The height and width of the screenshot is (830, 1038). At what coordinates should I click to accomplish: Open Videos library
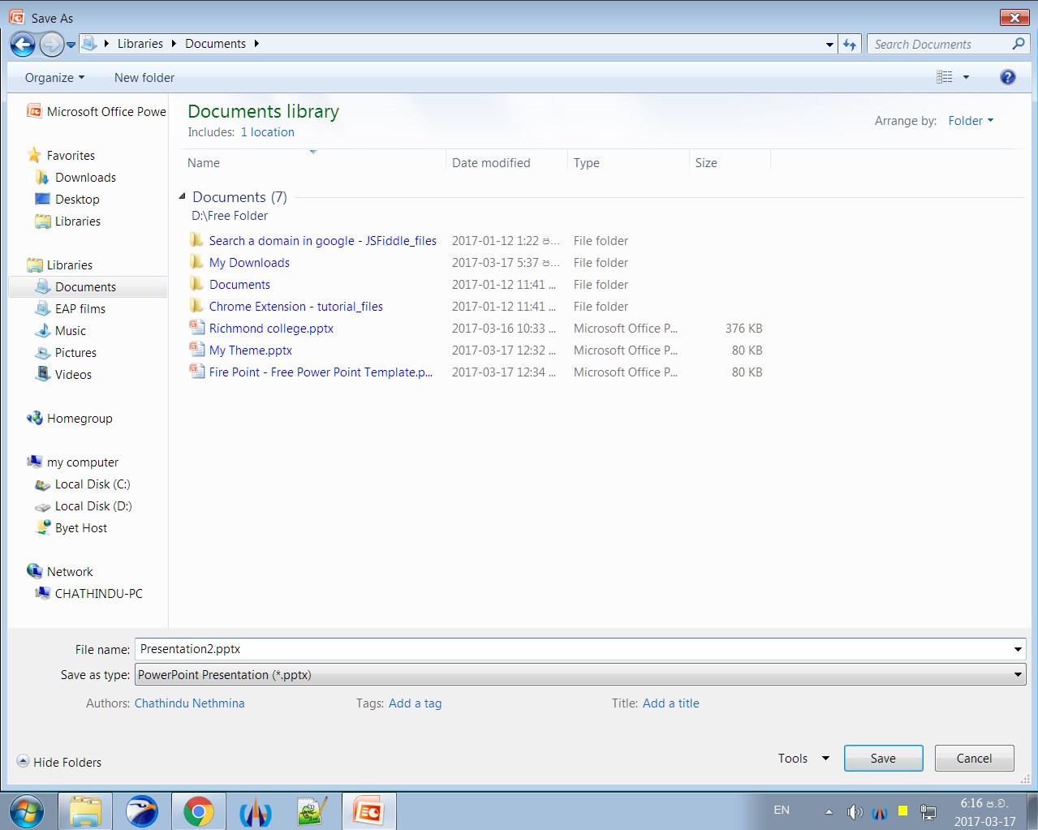64,375
